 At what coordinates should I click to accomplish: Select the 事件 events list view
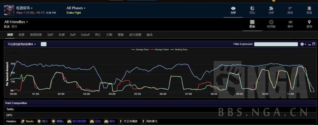point(290,24)
